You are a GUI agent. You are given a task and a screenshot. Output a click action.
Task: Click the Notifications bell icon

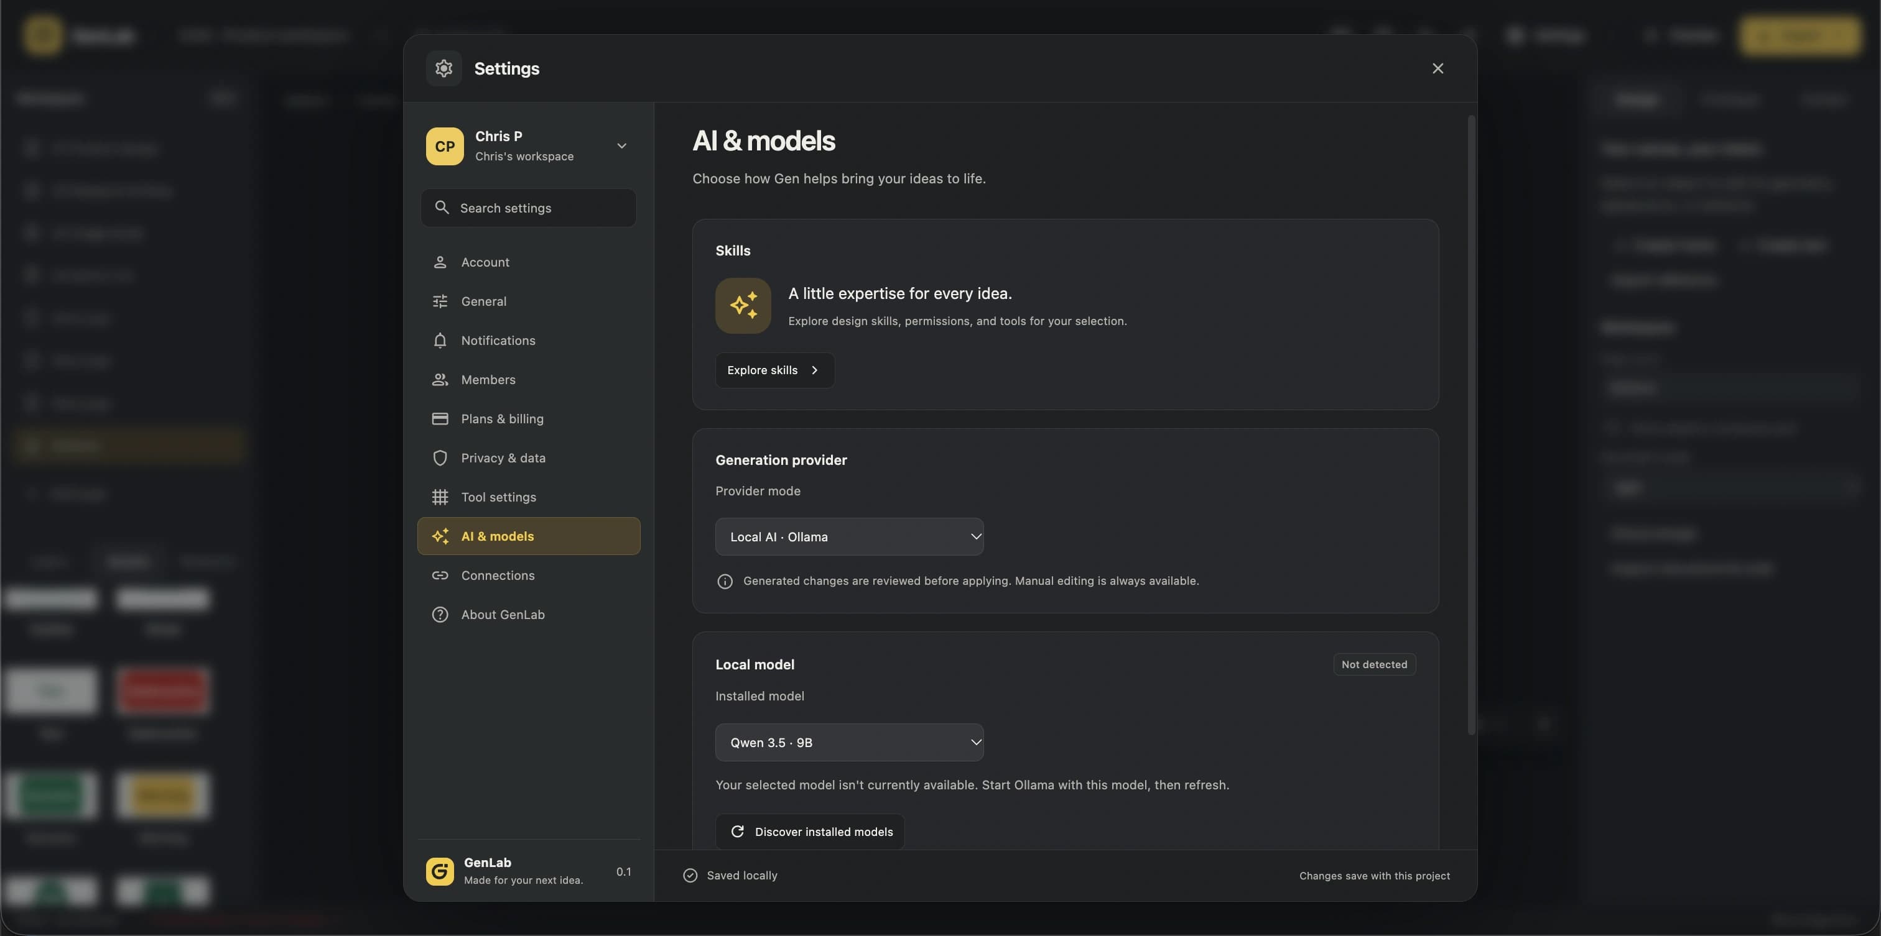(440, 341)
